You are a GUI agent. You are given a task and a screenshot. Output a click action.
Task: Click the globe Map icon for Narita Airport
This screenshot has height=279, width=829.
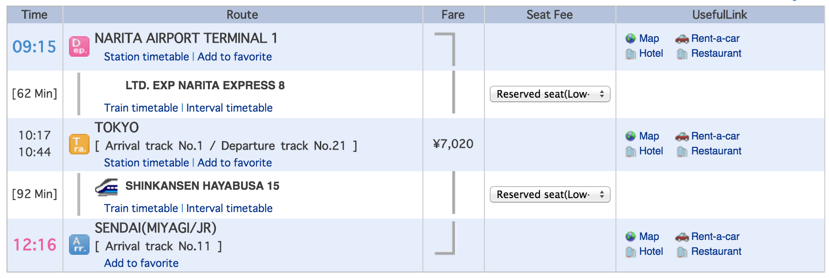tap(631, 39)
